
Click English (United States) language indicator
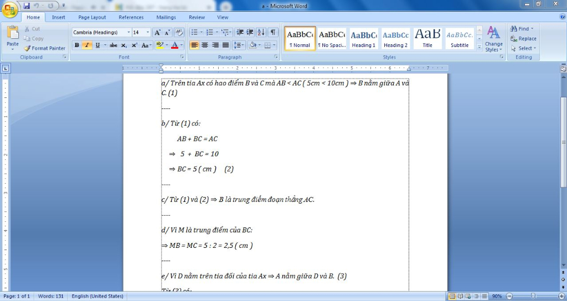click(97, 297)
